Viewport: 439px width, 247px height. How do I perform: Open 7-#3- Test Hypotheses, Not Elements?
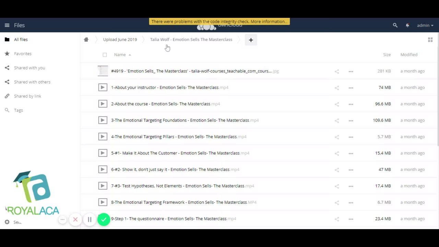coord(182,186)
